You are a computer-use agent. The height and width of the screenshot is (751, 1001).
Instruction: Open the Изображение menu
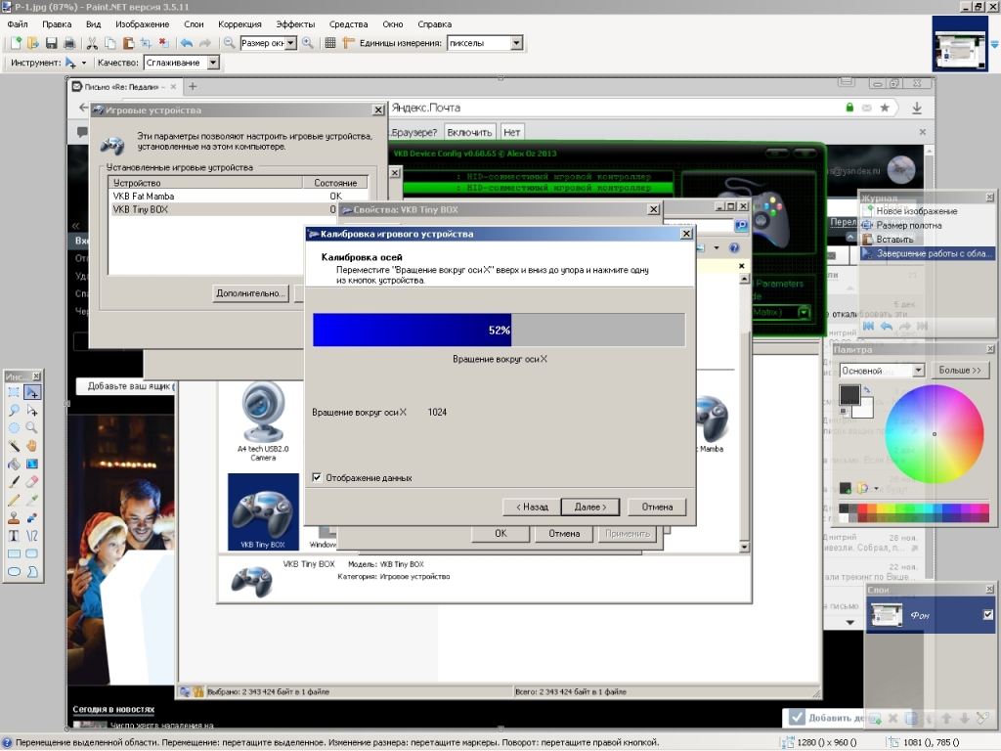[143, 24]
